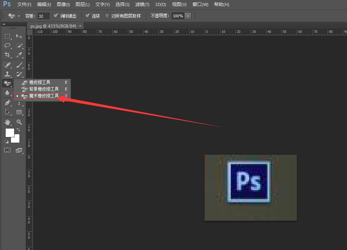Image resolution: width=347 pixels, height=250 pixels.
Task: Open the 帮助(H) menu
Action: (222, 5)
